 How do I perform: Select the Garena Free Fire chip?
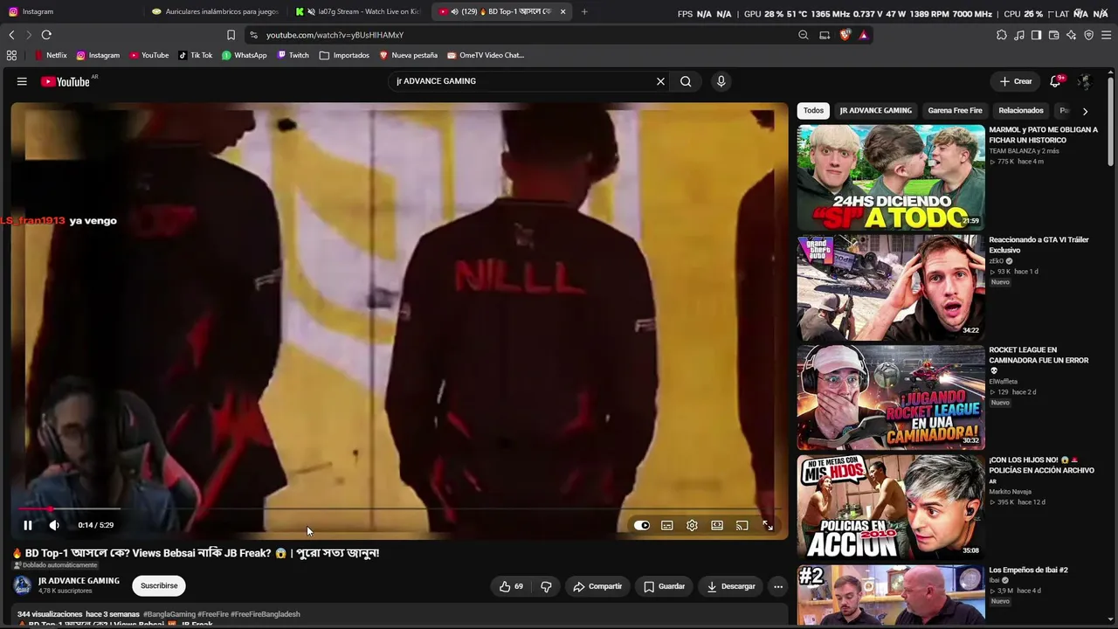tap(955, 111)
